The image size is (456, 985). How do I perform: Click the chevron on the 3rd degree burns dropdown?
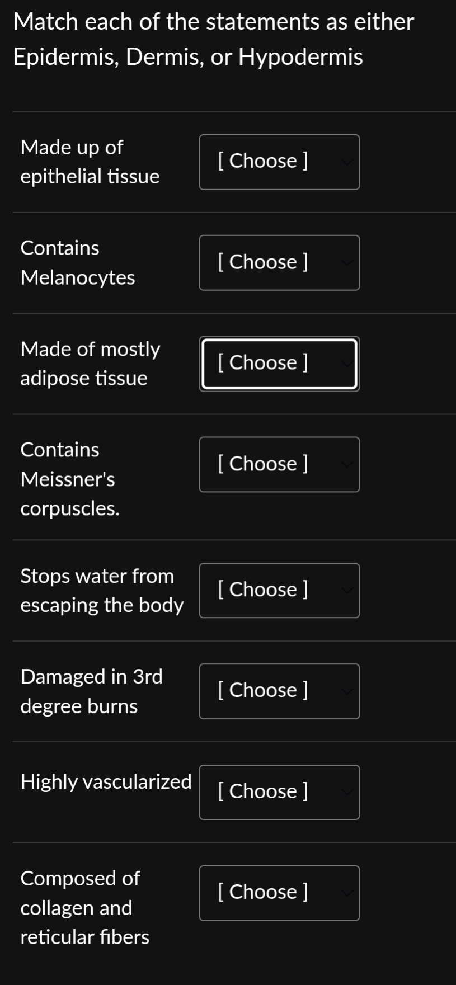[346, 691]
